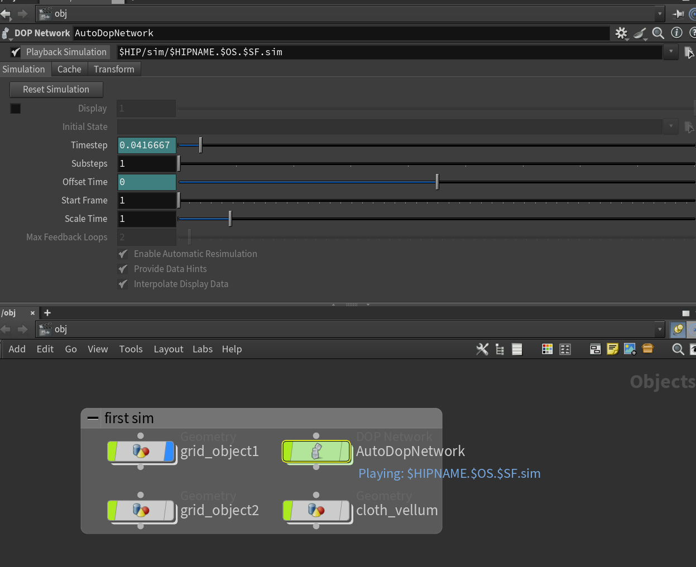Switch to the Transform tab

click(114, 69)
